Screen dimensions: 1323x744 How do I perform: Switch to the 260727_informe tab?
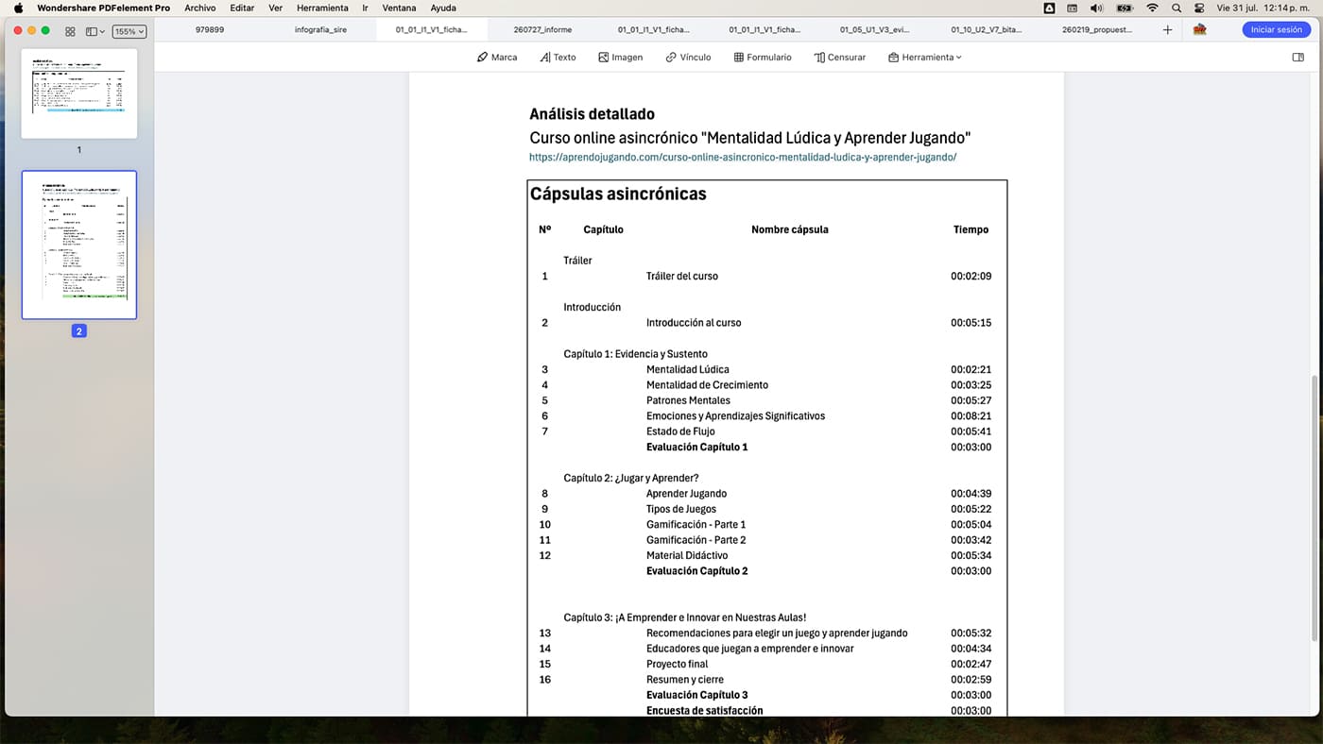(542, 30)
